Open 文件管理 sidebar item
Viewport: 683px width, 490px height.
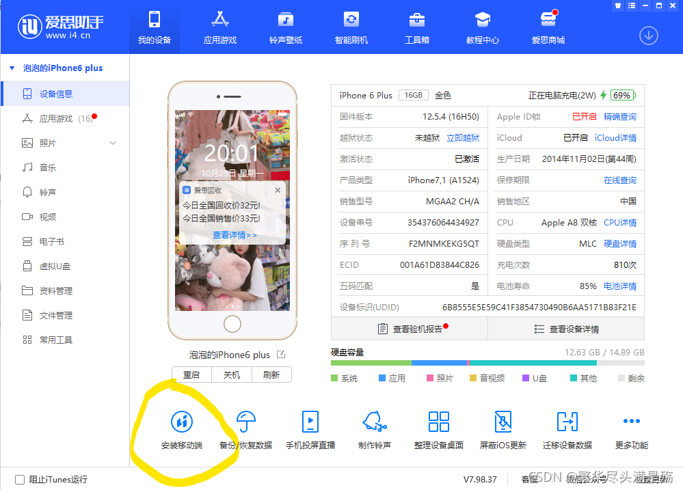(x=66, y=315)
